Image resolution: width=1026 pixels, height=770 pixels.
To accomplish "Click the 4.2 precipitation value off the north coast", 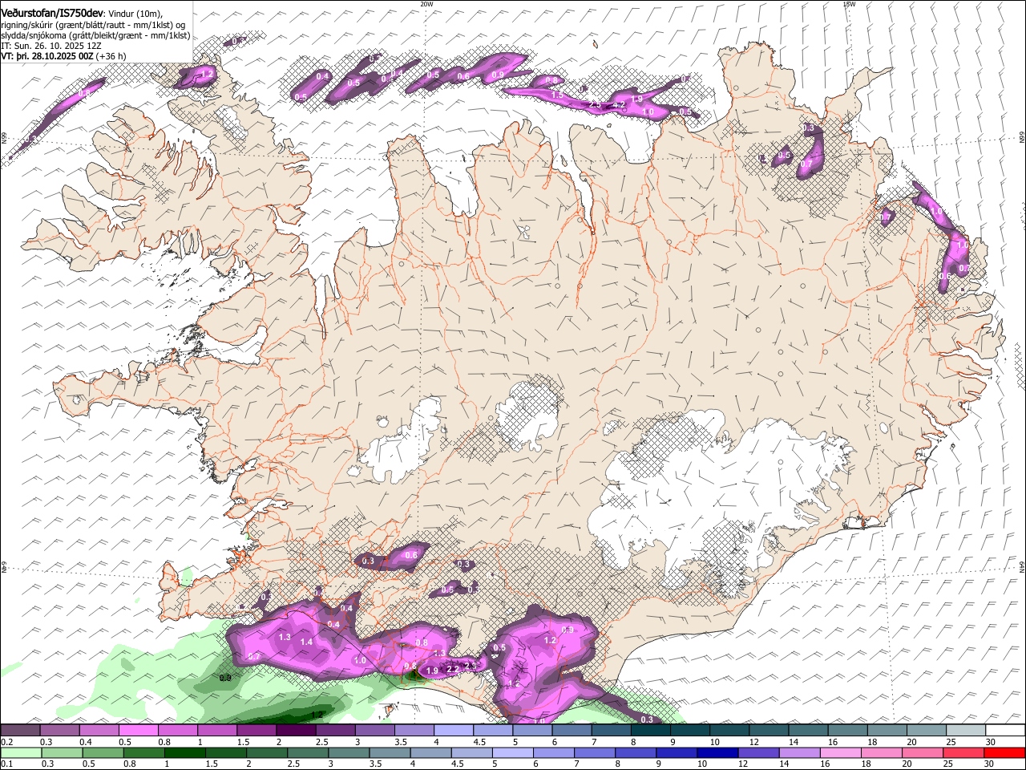I will (x=618, y=104).
